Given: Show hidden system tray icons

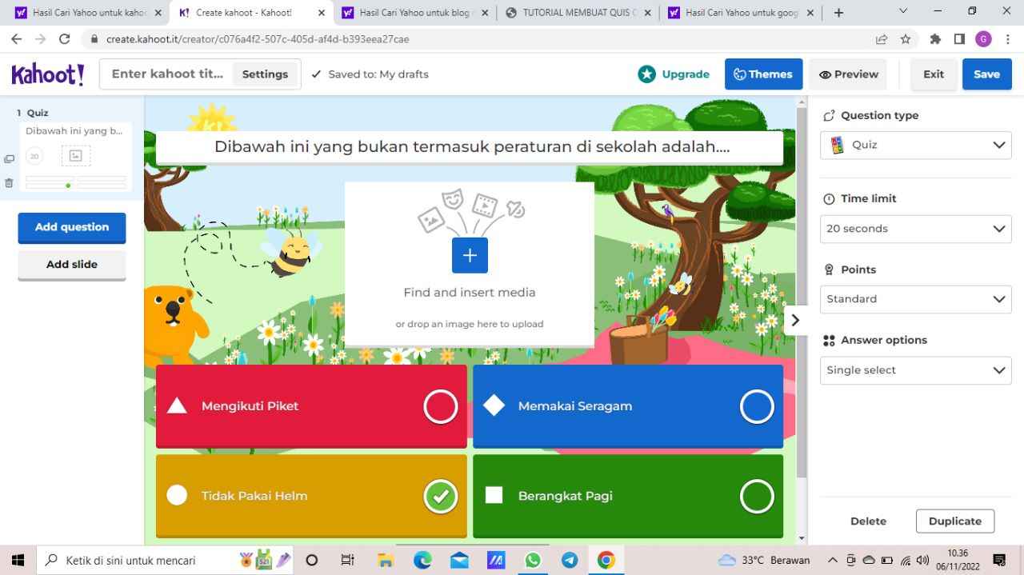Looking at the screenshot, I should click(x=832, y=561).
